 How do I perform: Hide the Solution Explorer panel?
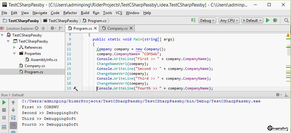pos(61,28)
